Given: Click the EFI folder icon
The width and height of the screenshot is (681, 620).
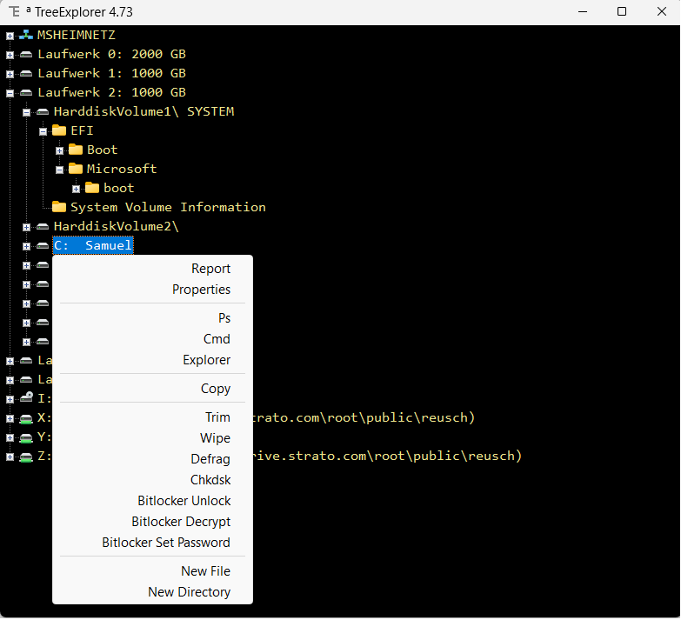Looking at the screenshot, I should point(59,131).
